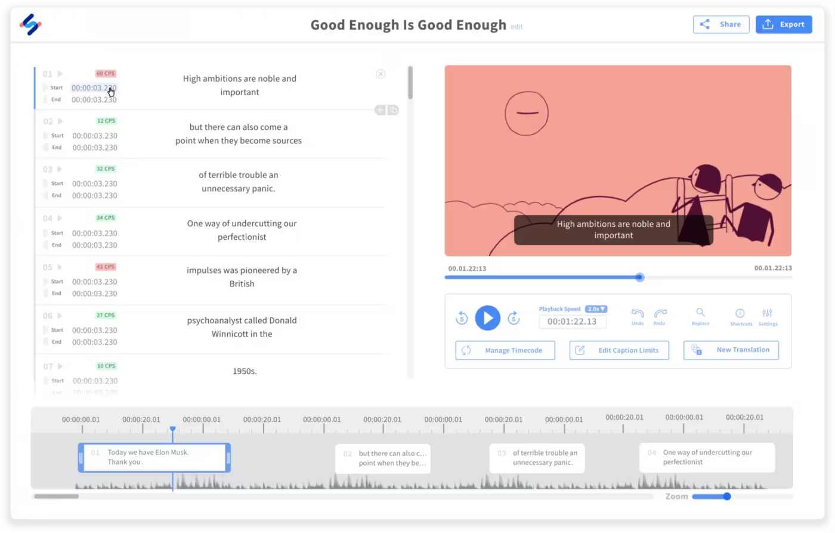The height and width of the screenshot is (533, 835).
Task: Click the 12 CPS badge on caption 02
Action: (106, 121)
